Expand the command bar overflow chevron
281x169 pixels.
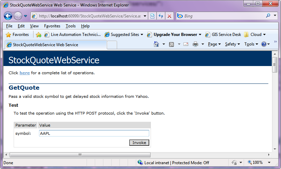[x=276, y=42]
